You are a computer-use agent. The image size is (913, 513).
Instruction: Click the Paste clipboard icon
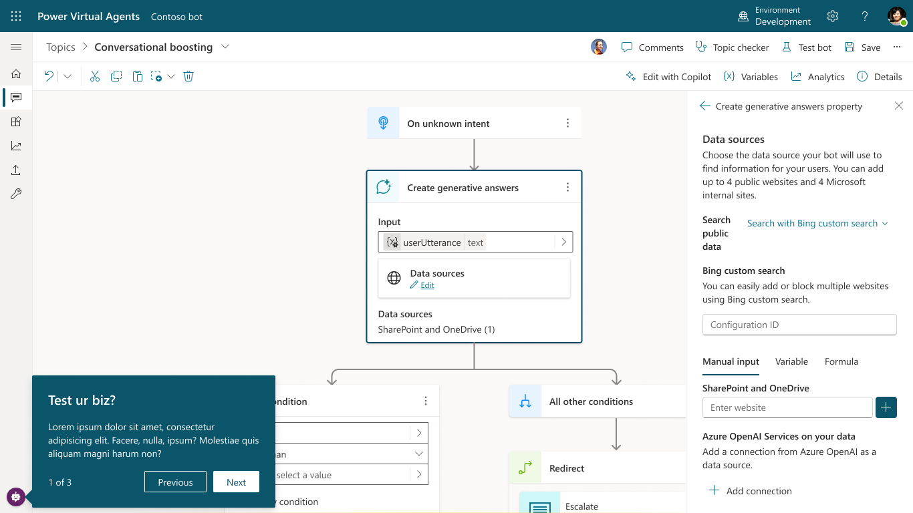click(x=138, y=76)
